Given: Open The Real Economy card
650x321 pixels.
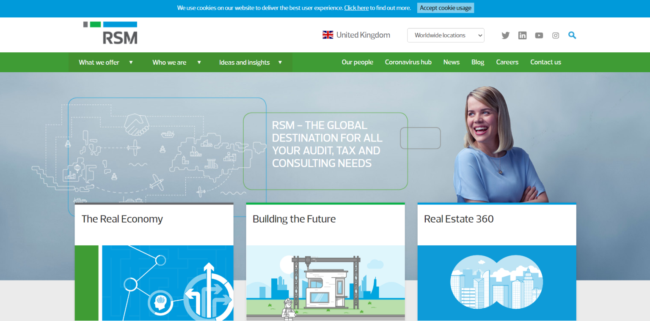Looking at the screenshot, I should (122, 219).
